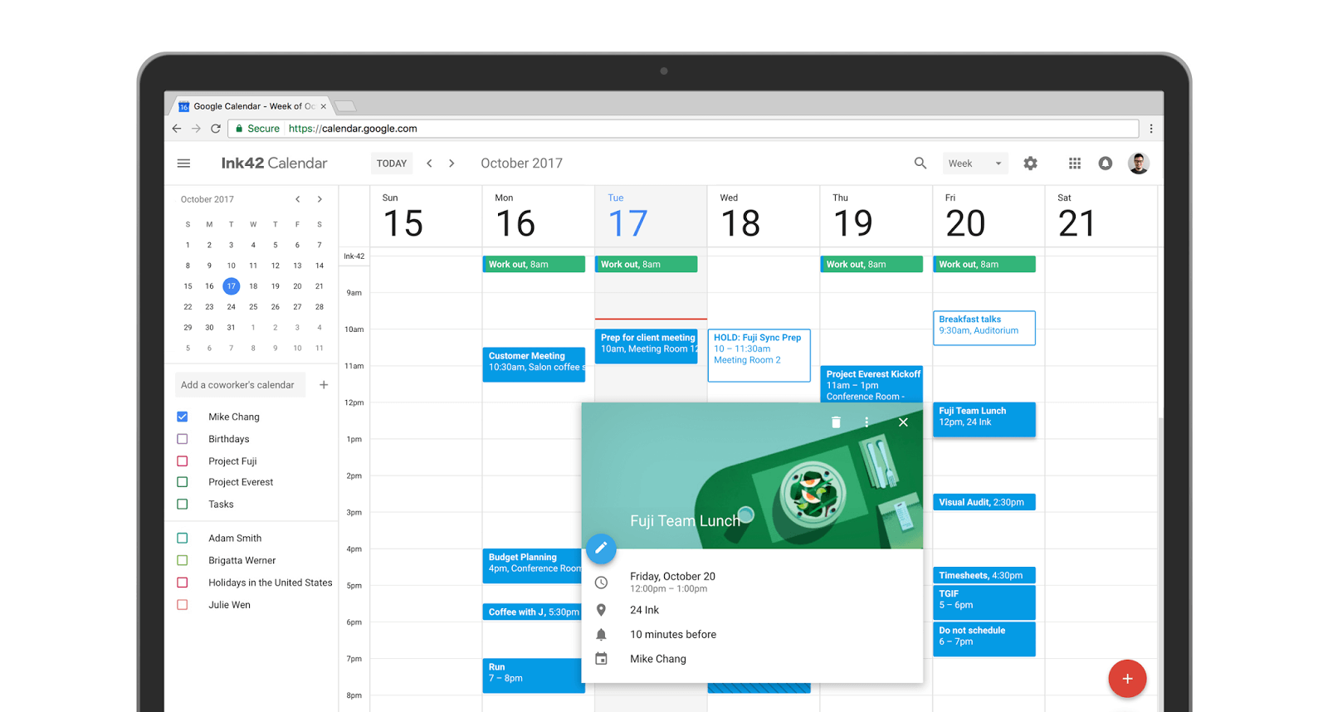1328x712 pixels.
Task: Open the Chrome three-dot menu
Action: click(1150, 129)
